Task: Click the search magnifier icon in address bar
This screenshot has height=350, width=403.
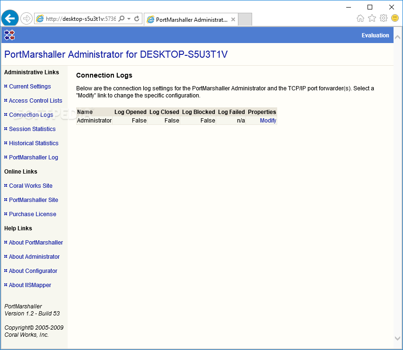Action: (x=122, y=18)
